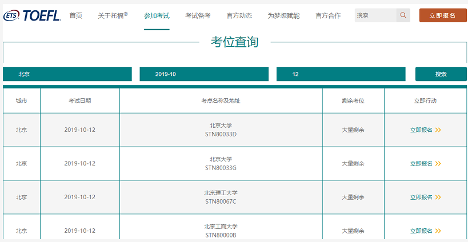Screen dimensions: 468x242
Task: Click 立即报名 link for 北京理工大学
Action: pos(421,197)
